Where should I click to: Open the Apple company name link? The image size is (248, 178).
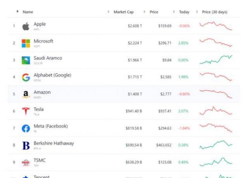[40, 24]
